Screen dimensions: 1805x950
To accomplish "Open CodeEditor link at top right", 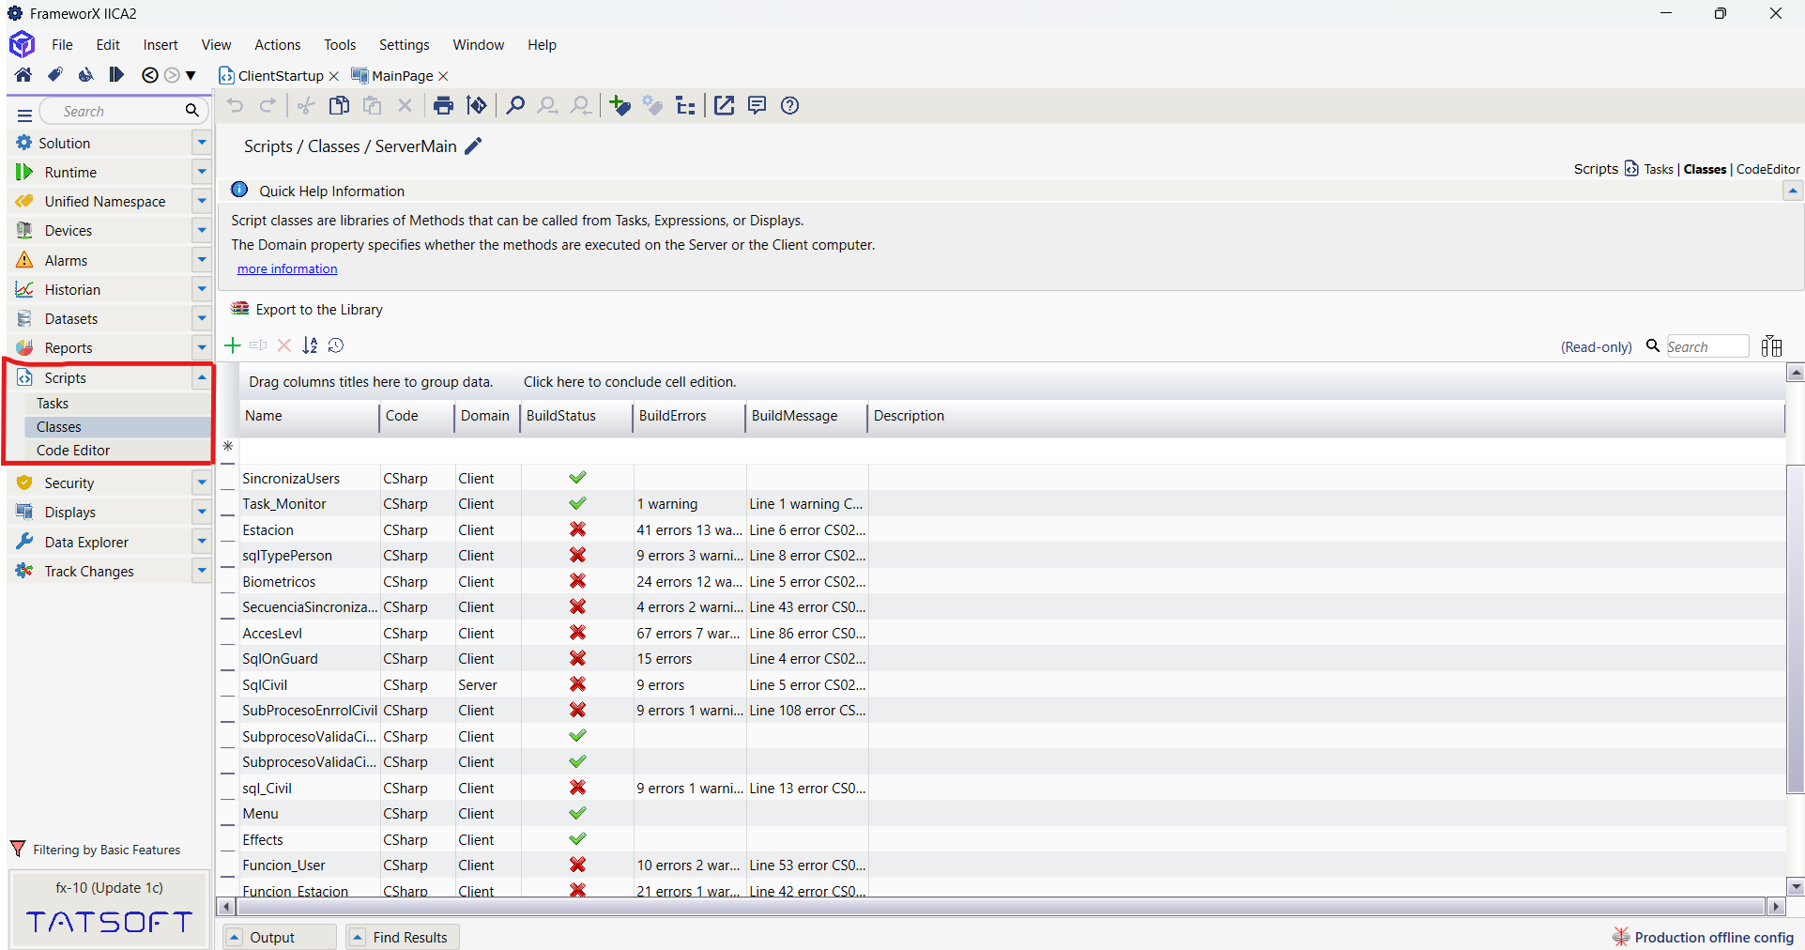I will tap(1768, 169).
